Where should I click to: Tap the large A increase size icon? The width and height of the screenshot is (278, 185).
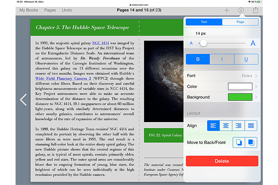click(x=253, y=43)
